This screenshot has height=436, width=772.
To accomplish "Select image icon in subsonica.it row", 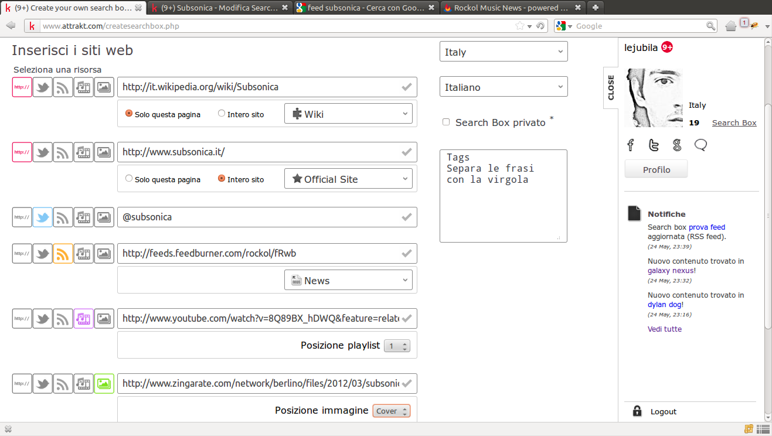I will [104, 152].
